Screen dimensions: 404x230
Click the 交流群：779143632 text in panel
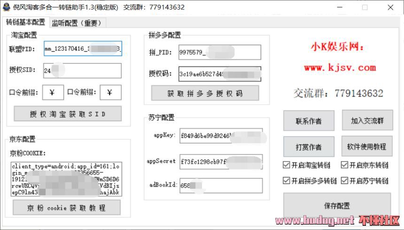[x=338, y=93]
